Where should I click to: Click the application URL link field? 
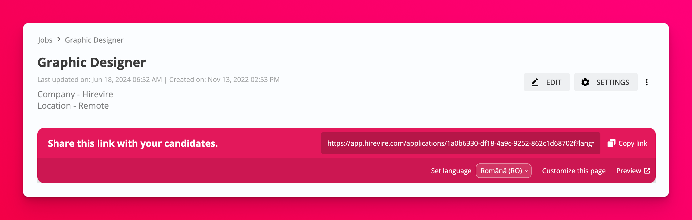click(460, 143)
